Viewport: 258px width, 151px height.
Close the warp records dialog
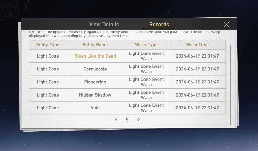(x=227, y=24)
